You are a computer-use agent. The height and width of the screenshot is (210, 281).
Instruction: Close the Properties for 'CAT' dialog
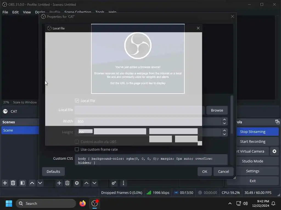point(232,17)
